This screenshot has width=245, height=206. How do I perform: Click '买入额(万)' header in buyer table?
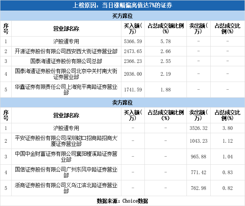pyautogui.click(x=133, y=29)
